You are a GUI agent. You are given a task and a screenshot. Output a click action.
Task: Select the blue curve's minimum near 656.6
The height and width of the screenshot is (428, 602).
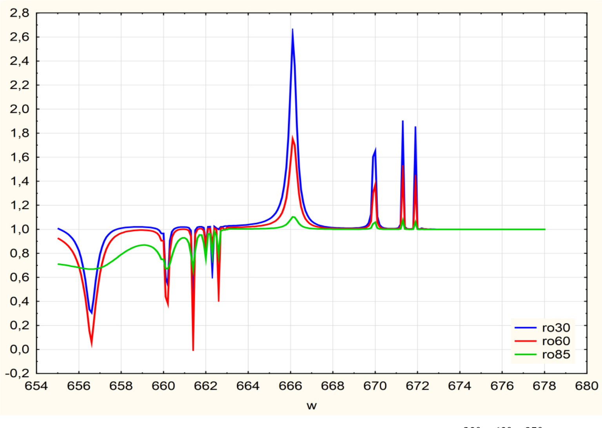pyautogui.click(x=92, y=313)
